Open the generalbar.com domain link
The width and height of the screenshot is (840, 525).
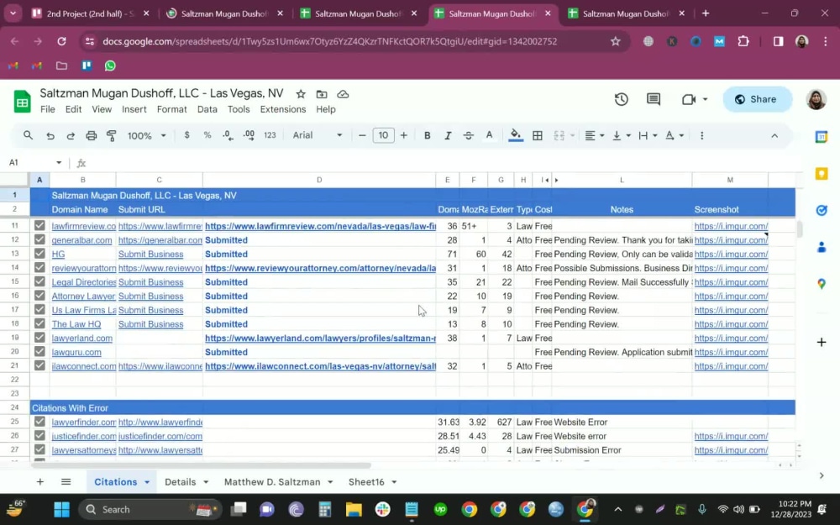(x=82, y=240)
